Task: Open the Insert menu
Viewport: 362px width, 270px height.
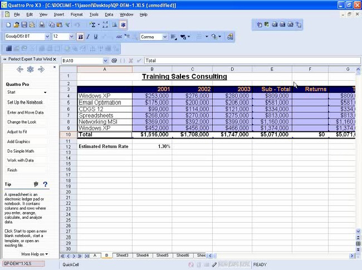Action: pyautogui.click(x=59, y=14)
